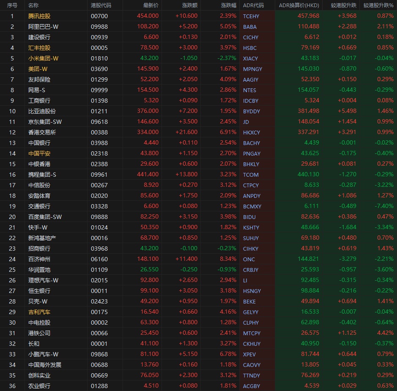Click the 交通银行 stock name
This screenshot has height=391, width=397.
[39, 206]
